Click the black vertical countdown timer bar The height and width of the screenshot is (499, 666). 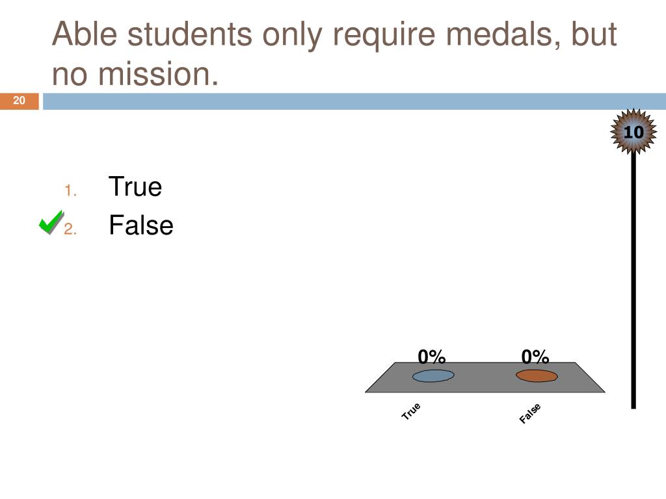point(633,281)
